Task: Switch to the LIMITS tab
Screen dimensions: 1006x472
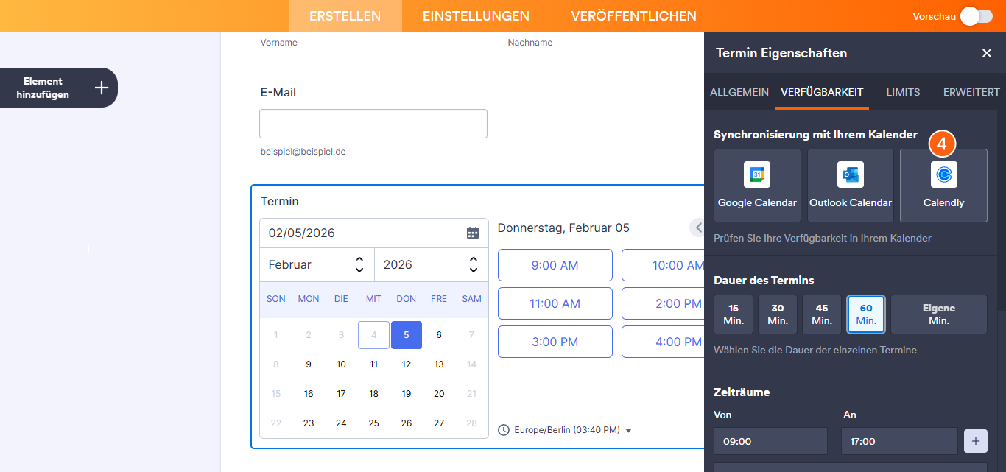Action: point(903,92)
